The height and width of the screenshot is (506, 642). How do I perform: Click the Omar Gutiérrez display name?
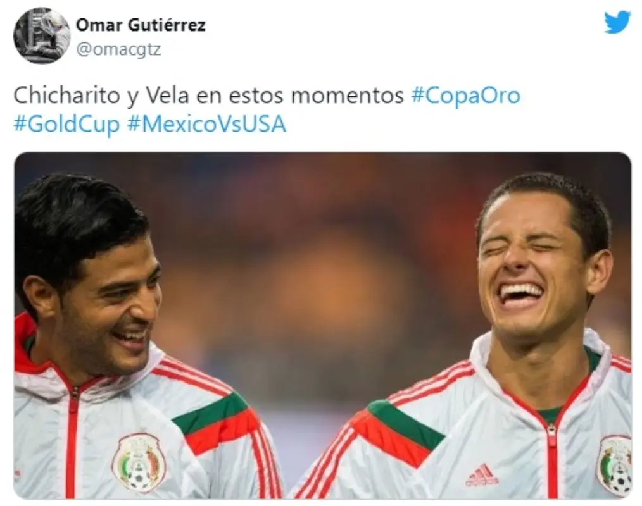tap(141, 25)
